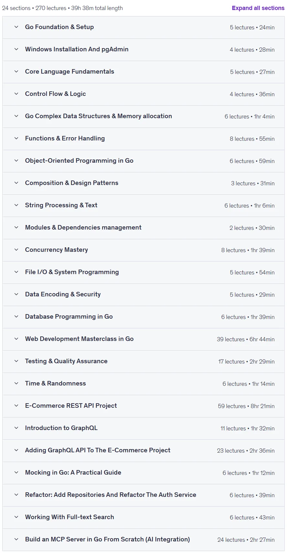The width and height of the screenshot is (287, 554).
Task: Open the E-Commerce REST API Project section
Action: pyautogui.click(x=143, y=406)
